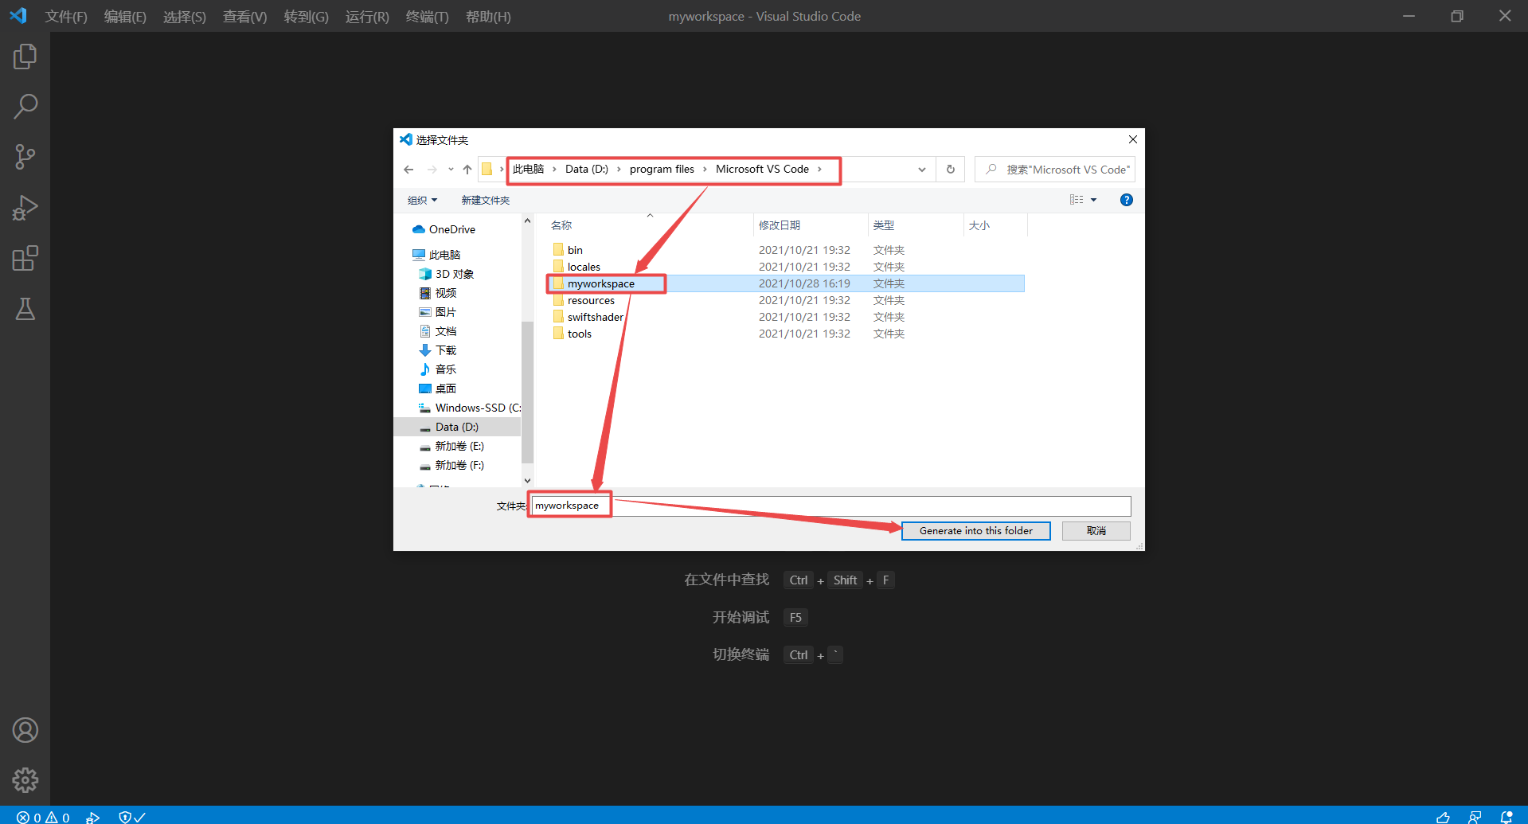Open the Search view in activity bar
Screen dimensions: 1528x824
point(25,107)
